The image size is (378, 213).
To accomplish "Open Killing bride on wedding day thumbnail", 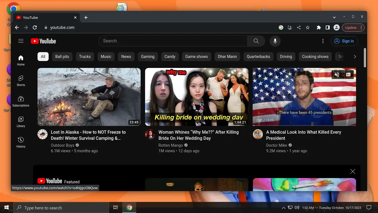I will point(197,97).
